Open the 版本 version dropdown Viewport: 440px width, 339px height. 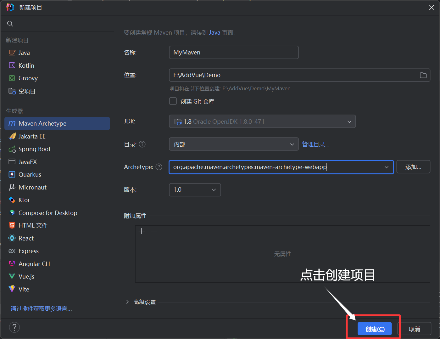pyautogui.click(x=195, y=190)
